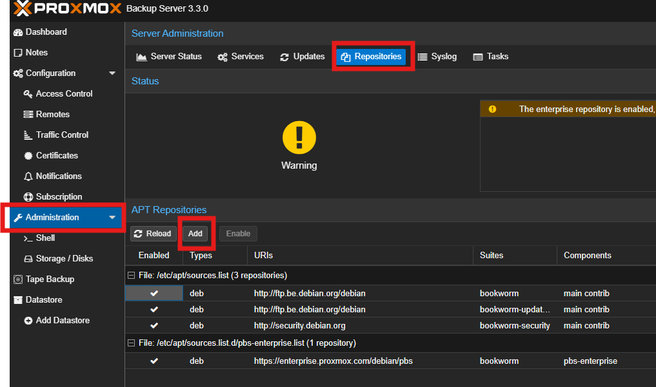The height and width of the screenshot is (387, 656).
Task: Collapse the Administration menu arrow
Action: 112,218
